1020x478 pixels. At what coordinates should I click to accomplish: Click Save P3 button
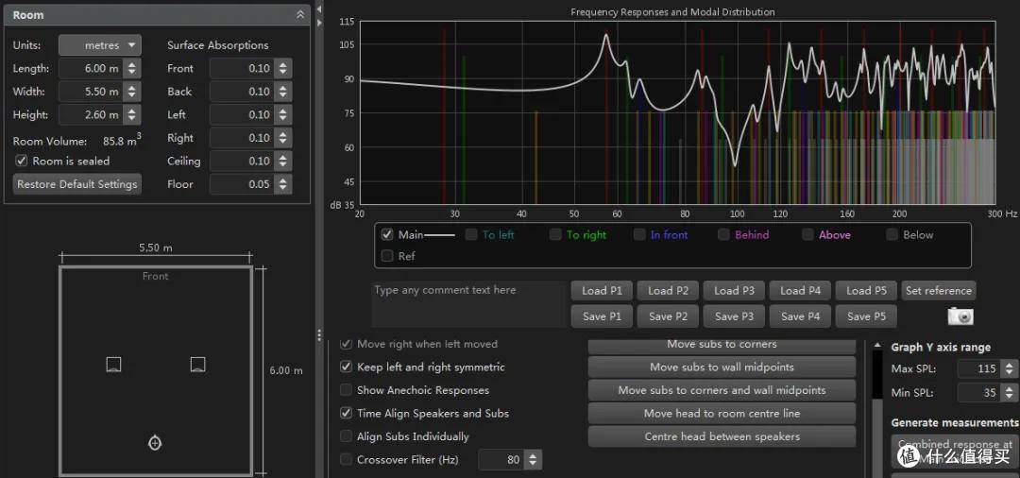[734, 316]
